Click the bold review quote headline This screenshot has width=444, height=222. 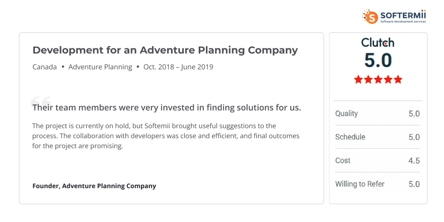tap(167, 108)
